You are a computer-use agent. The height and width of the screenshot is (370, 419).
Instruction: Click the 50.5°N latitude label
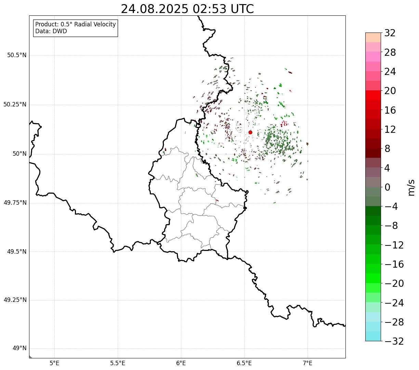17,55
